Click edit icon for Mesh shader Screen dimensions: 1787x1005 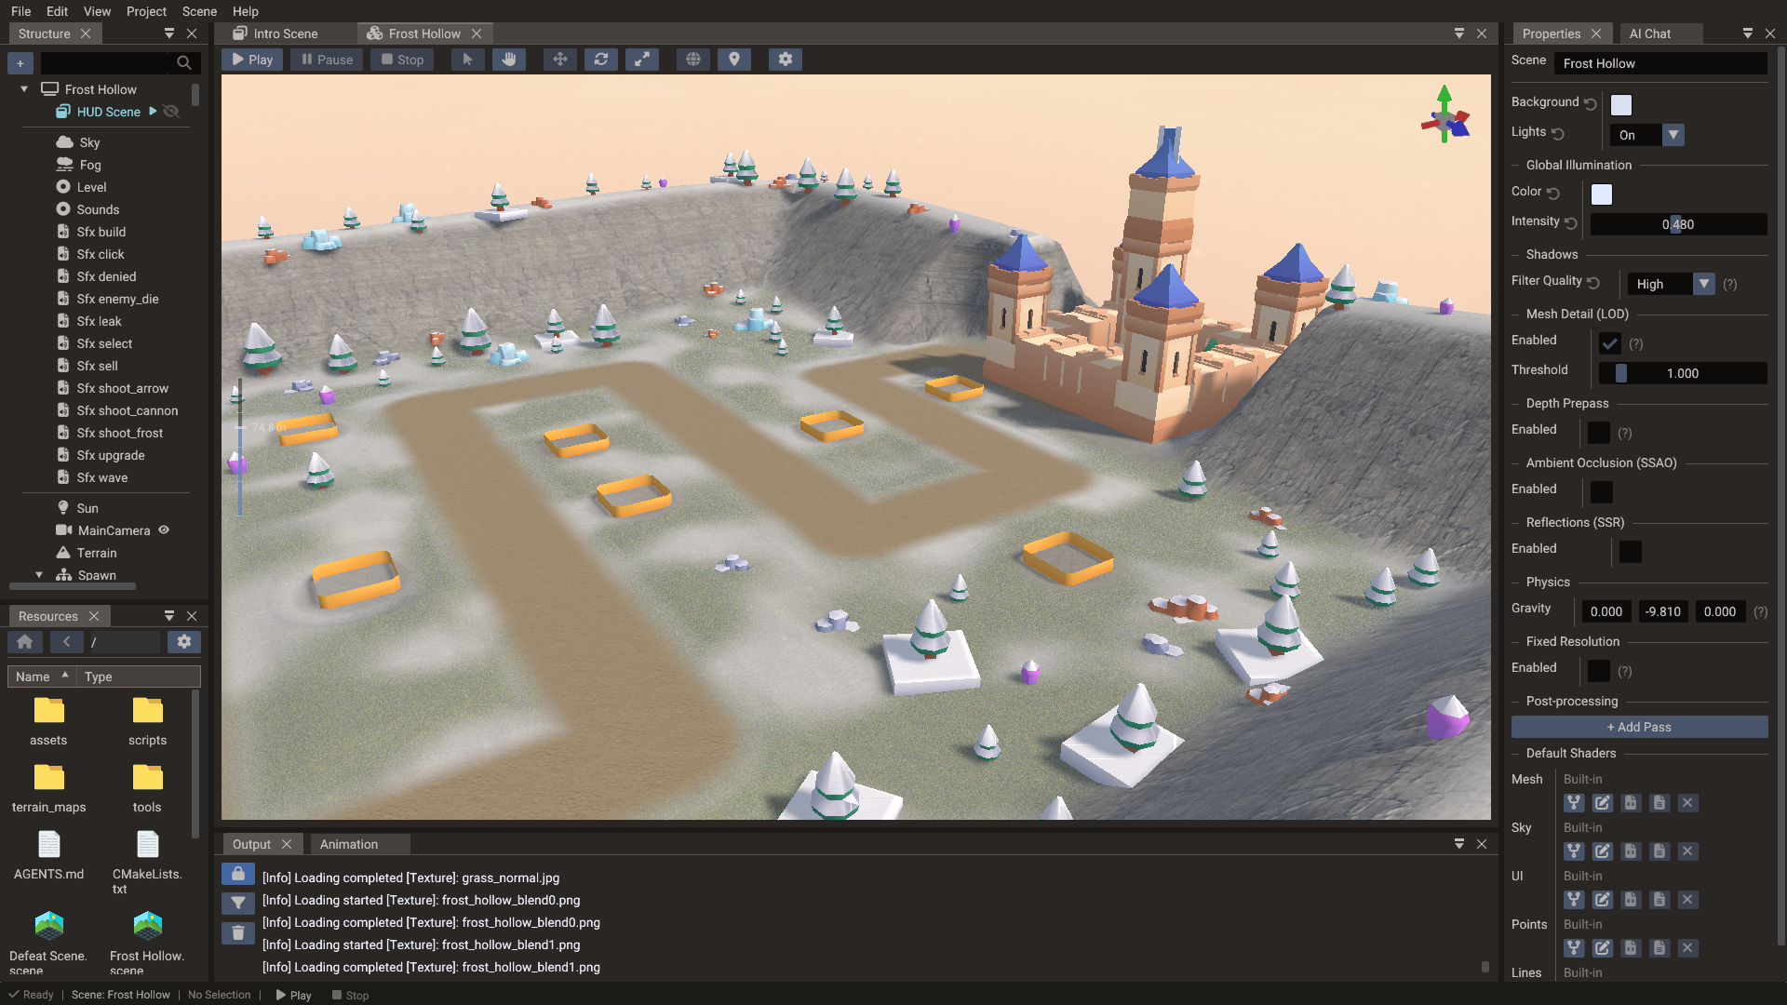[x=1603, y=803]
